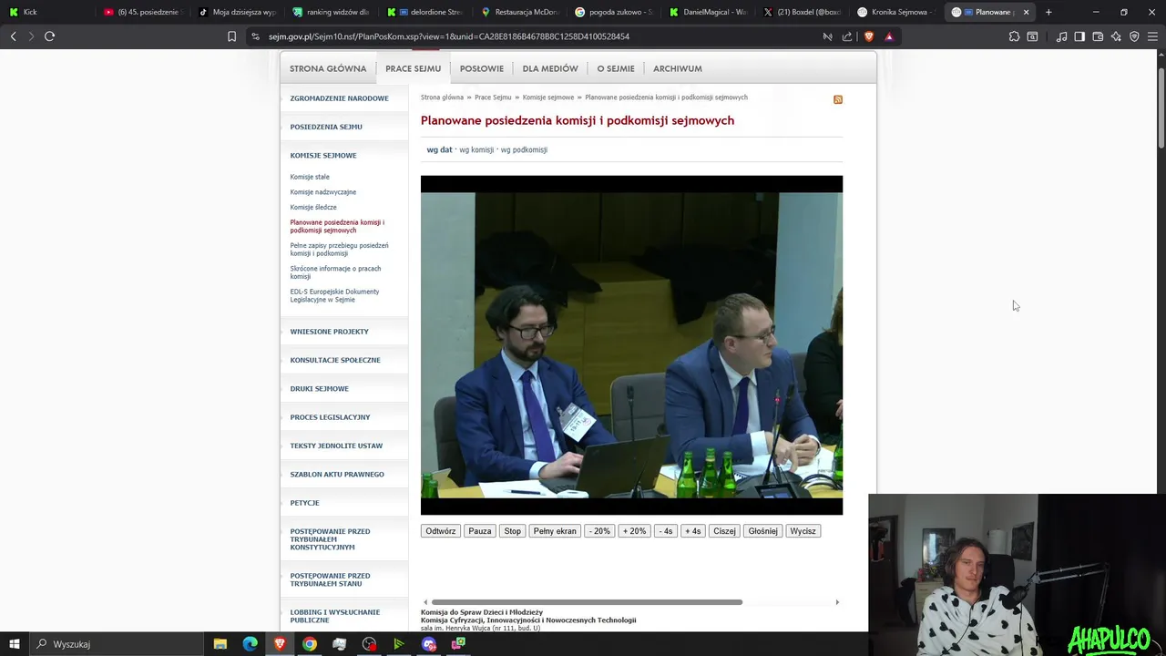Open the Windows Start menu
The image size is (1166, 656).
coord(15,644)
